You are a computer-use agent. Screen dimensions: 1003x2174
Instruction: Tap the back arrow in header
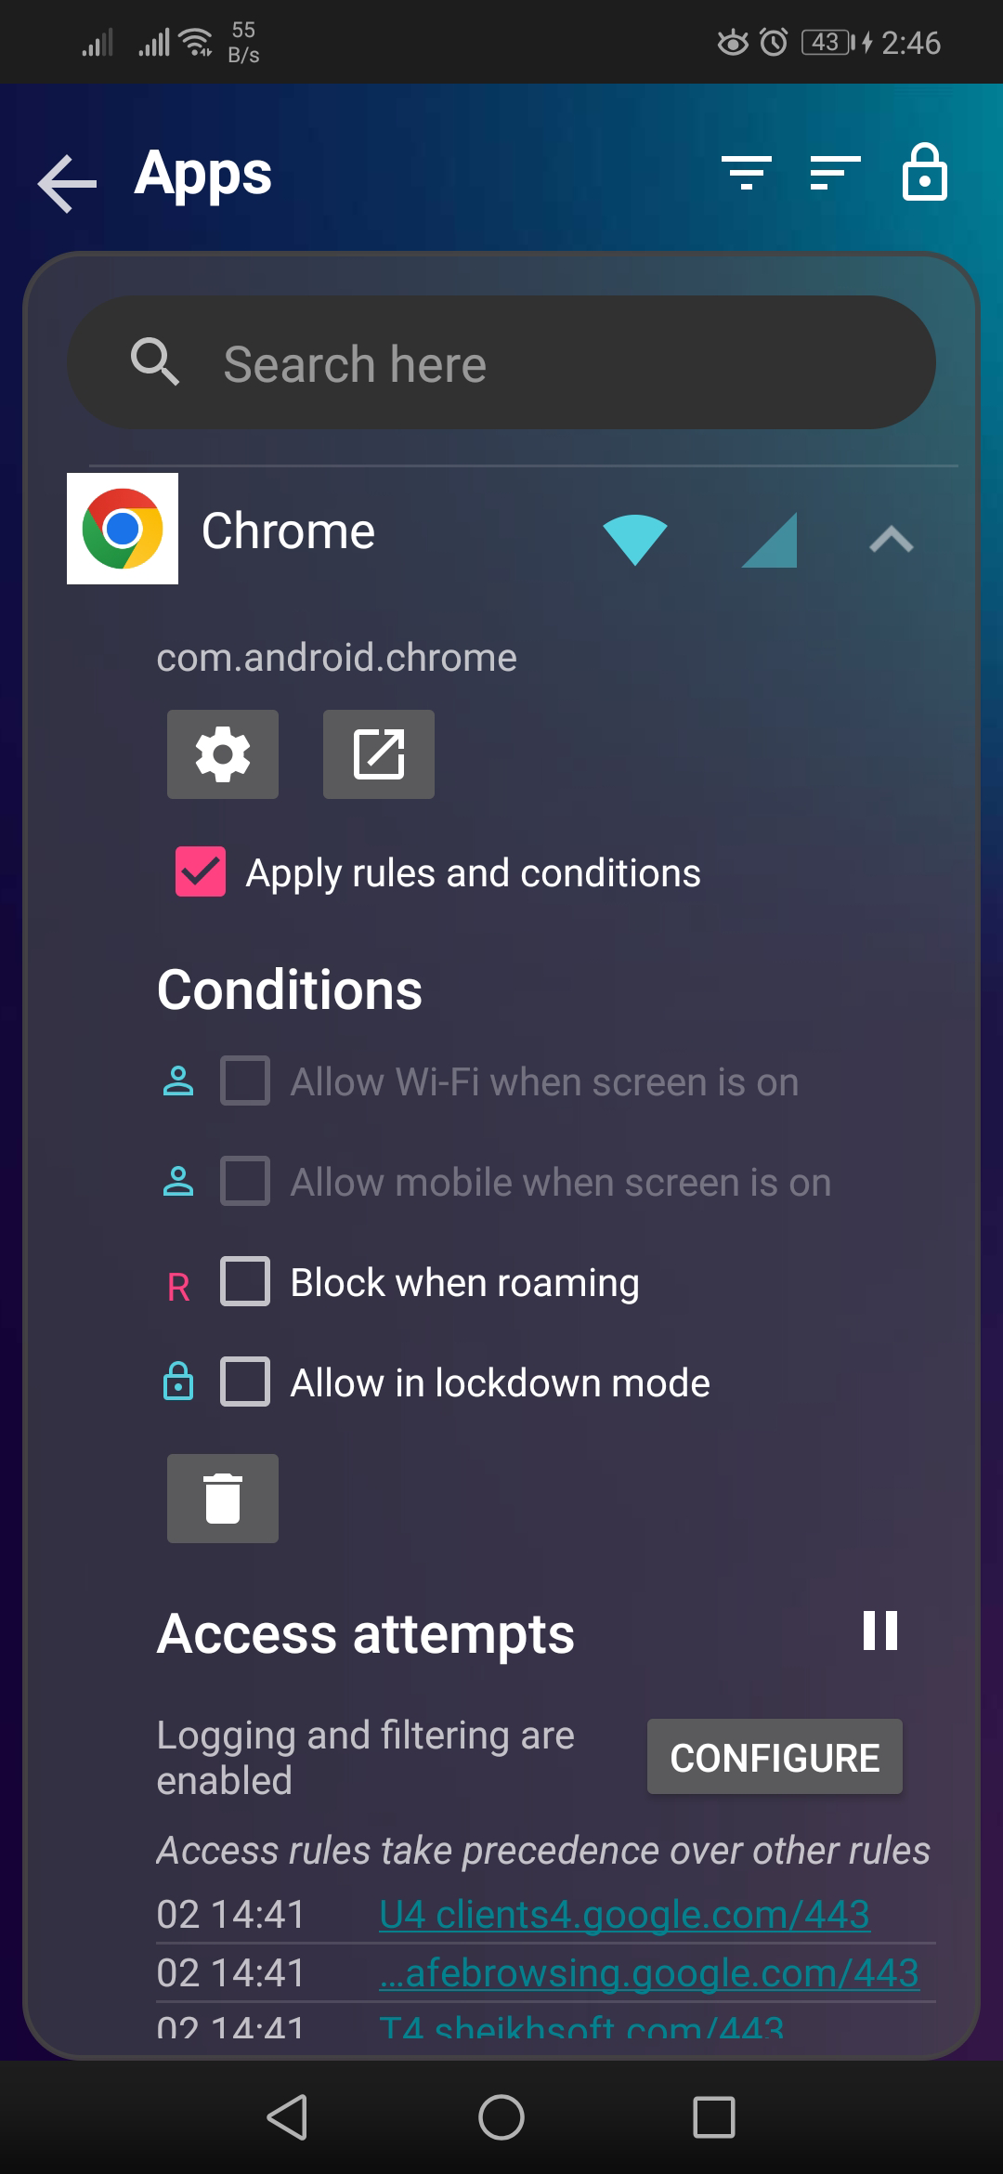coord(67,183)
